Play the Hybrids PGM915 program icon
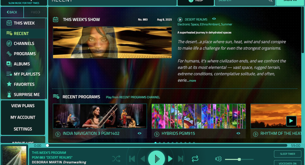Image resolution: width=305 pixels, height=165 pixels. [x=157, y=134]
